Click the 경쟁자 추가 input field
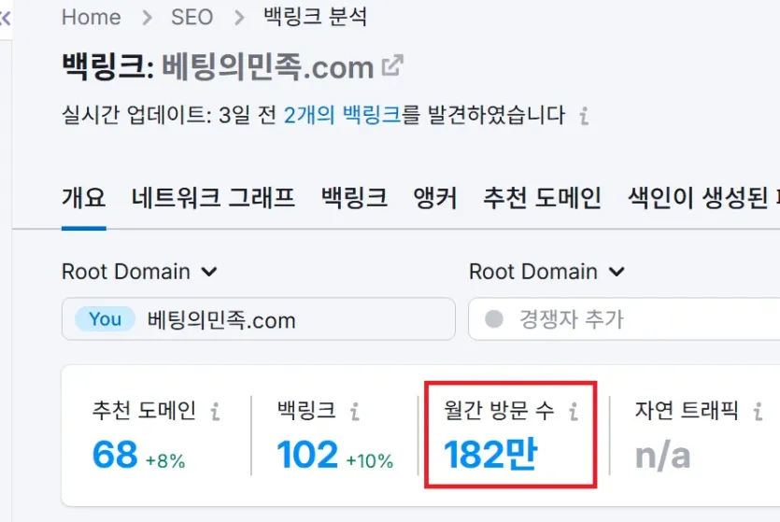This screenshot has width=780, height=522. click(x=624, y=319)
